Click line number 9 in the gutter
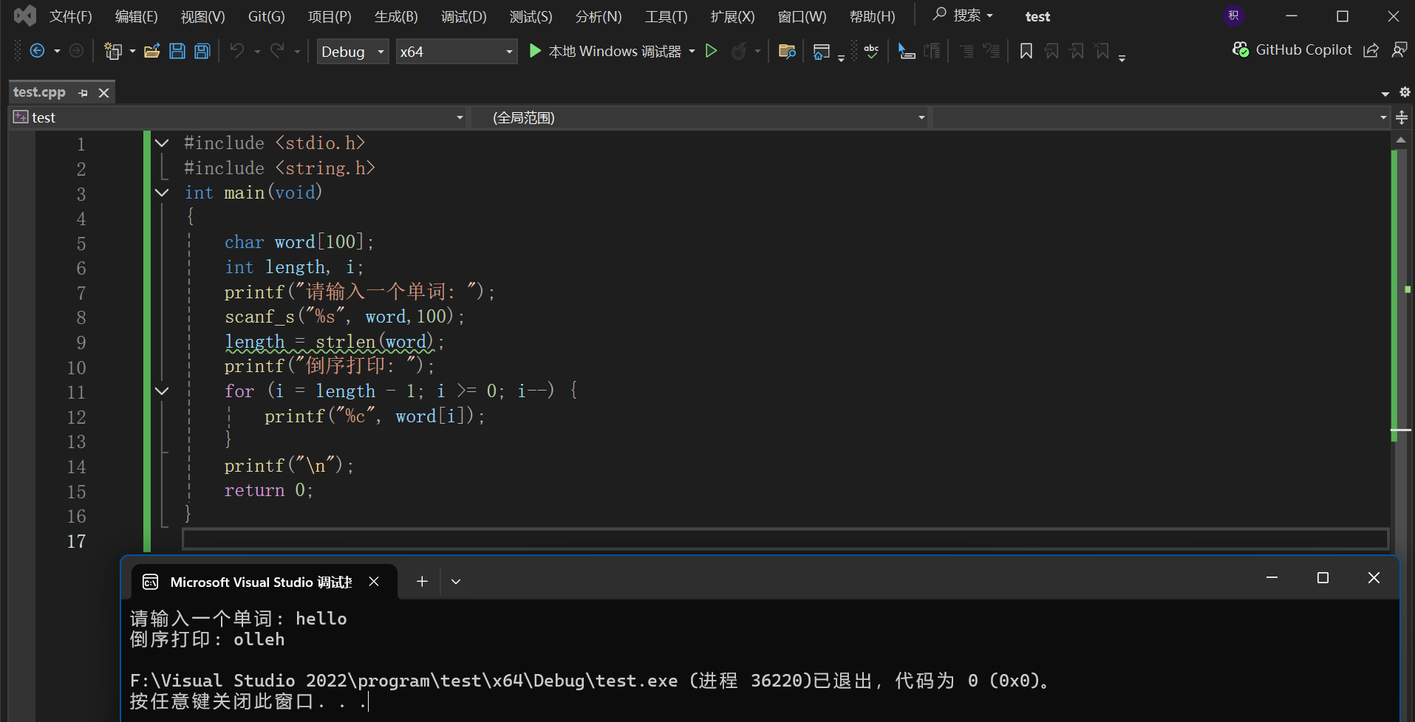Viewport: 1415px width, 722px height. click(x=81, y=343)
